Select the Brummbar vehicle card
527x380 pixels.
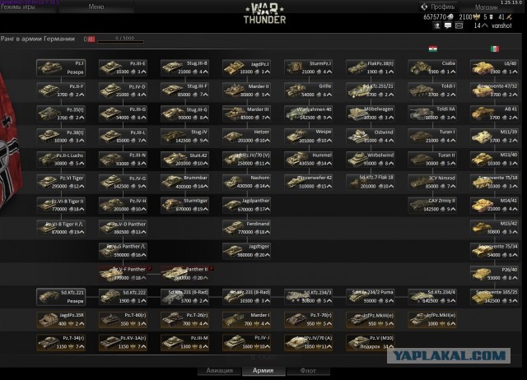[x=184, y=183]
